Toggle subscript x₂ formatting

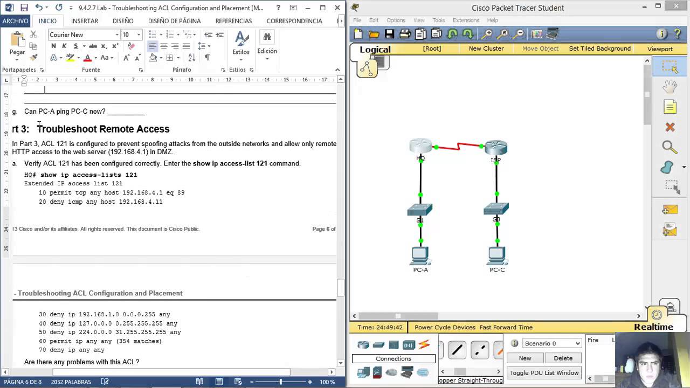tap(104, 46)
